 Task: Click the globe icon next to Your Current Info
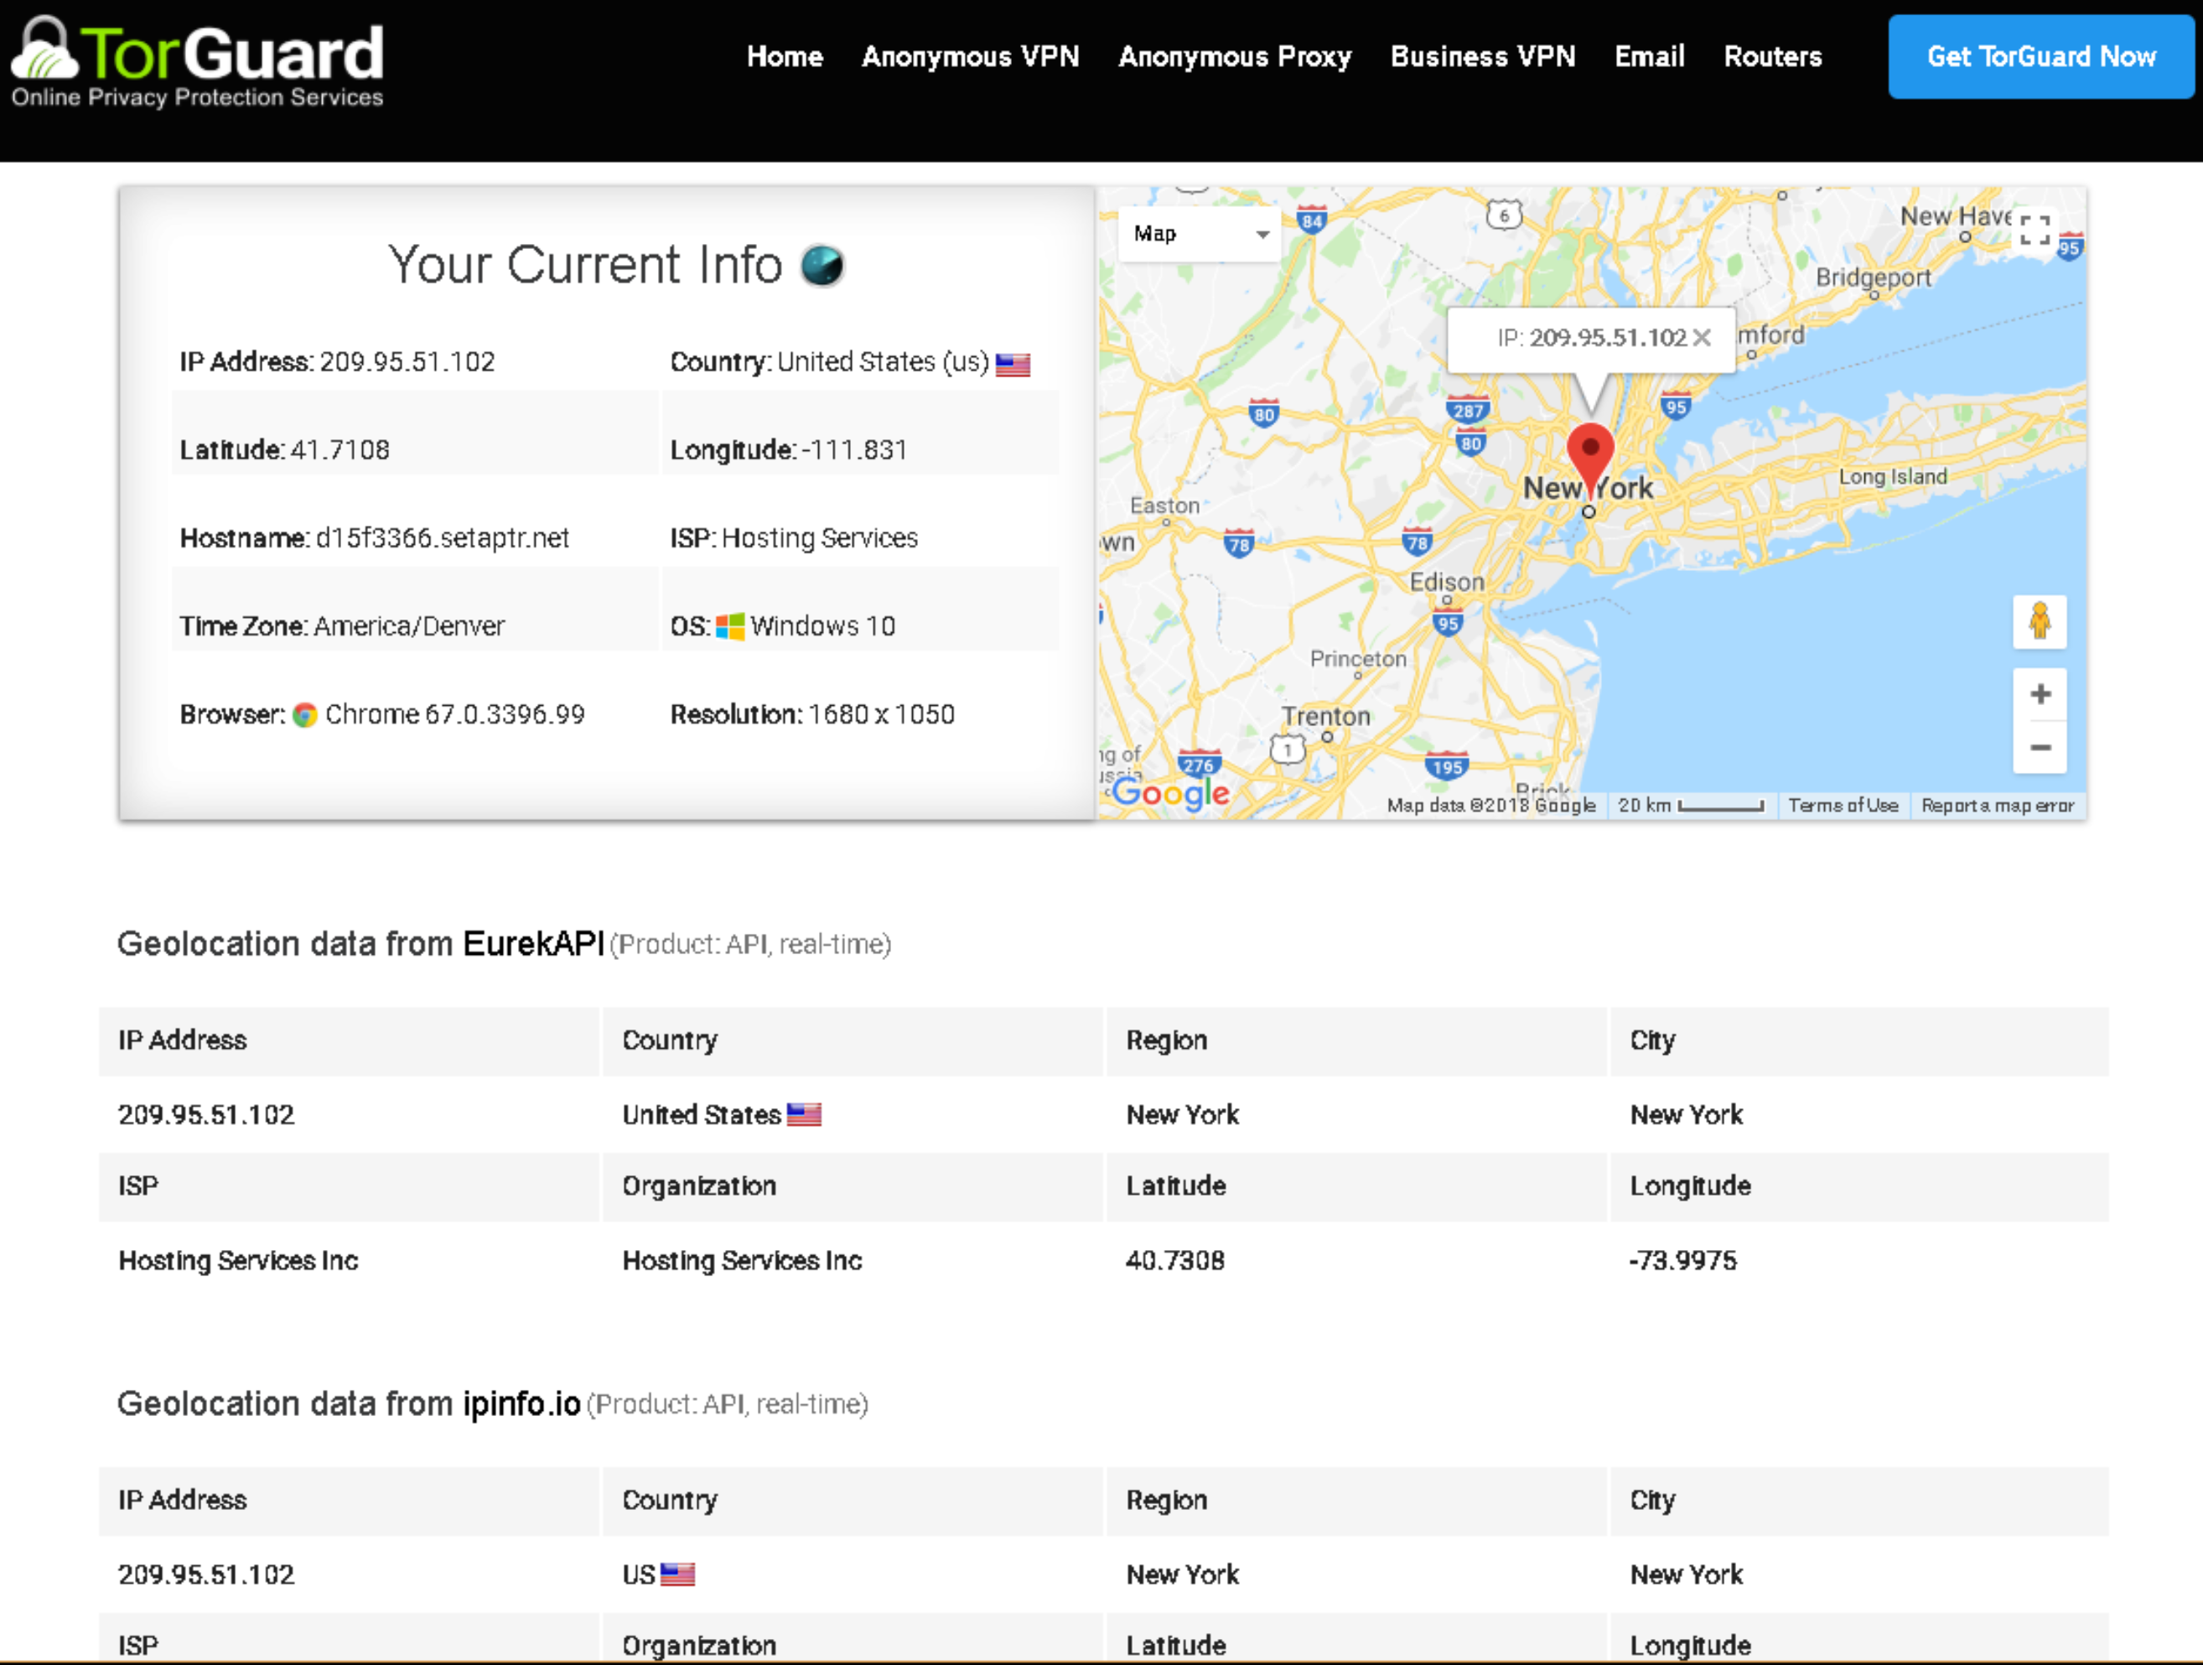(822, 266)
